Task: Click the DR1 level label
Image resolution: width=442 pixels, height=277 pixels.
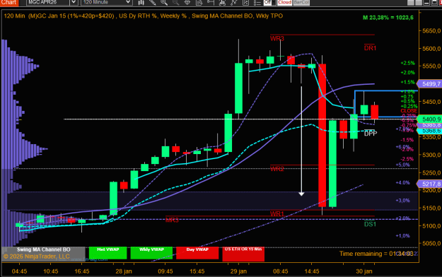Action: click(x=370, y=48)
